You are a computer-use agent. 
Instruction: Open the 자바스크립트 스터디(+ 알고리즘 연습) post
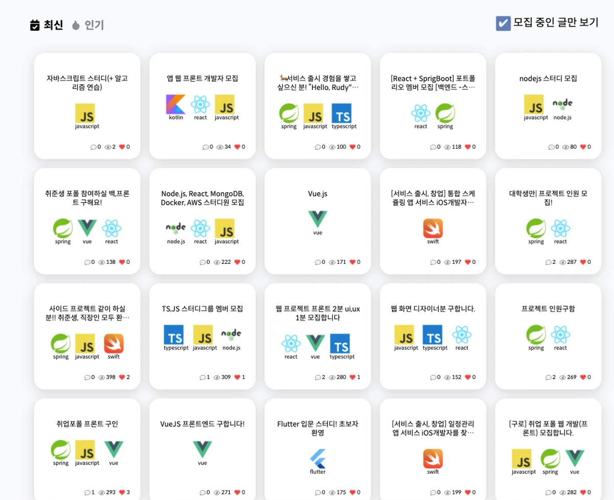[x=87, y=82]
